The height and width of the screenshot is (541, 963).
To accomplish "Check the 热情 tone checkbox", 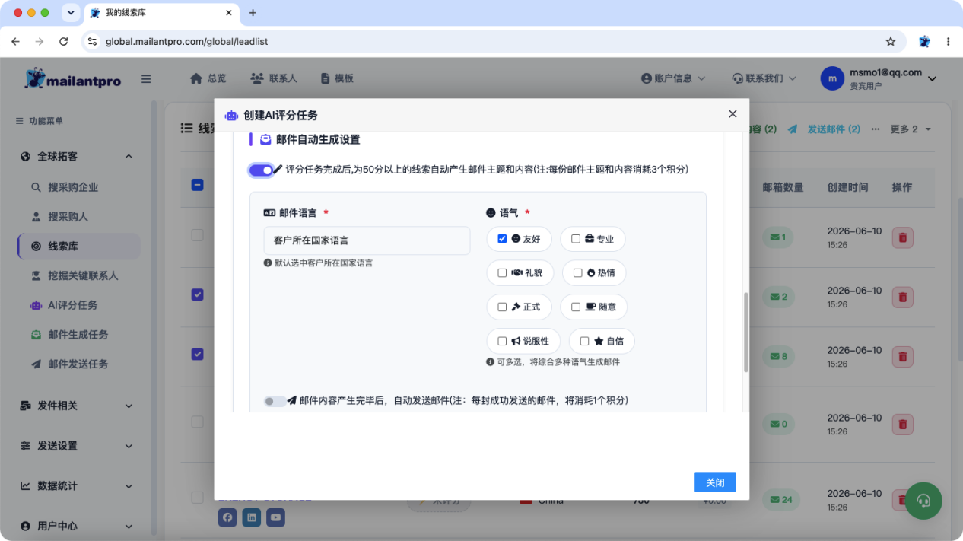I will 577,272.
